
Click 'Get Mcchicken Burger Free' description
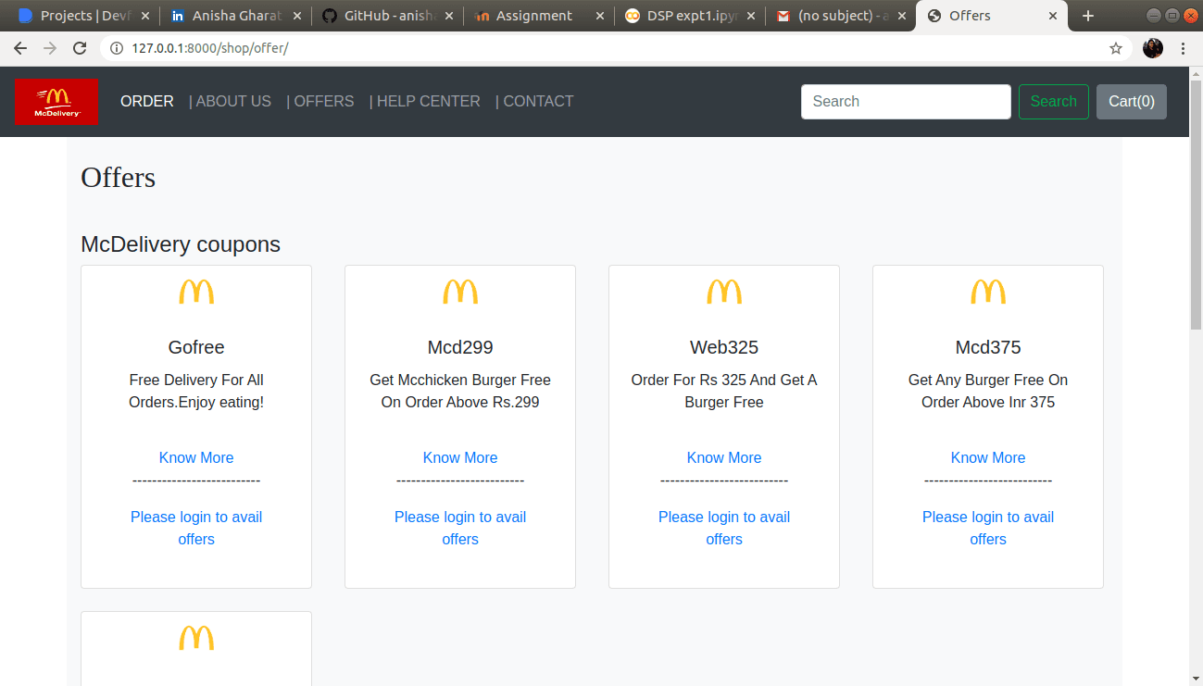pyautogui.click(x=460, y=391)
